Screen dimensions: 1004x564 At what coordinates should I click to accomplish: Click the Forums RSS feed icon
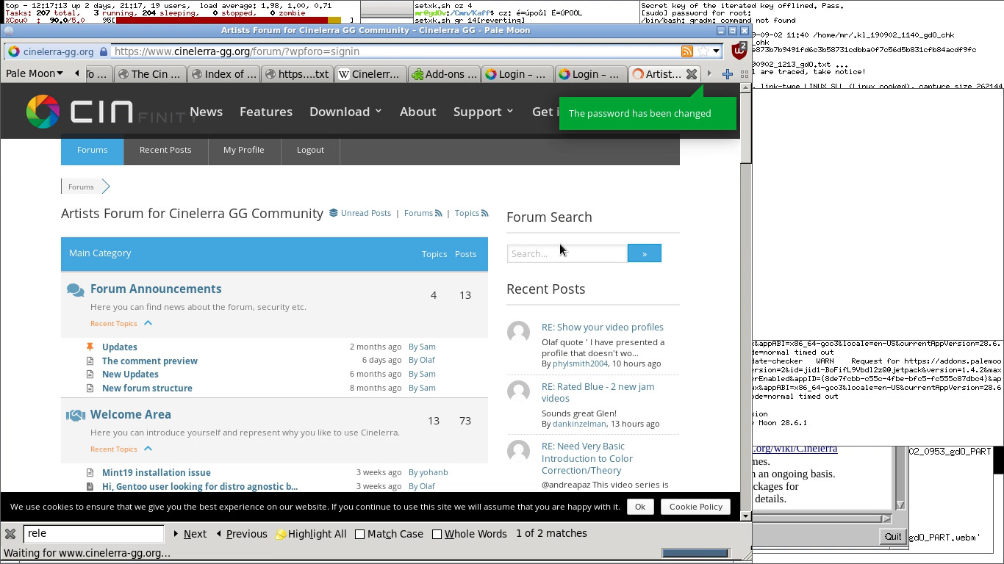[x=439, y=214]
